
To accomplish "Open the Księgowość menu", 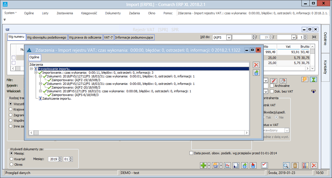I will tap(89, 13).
